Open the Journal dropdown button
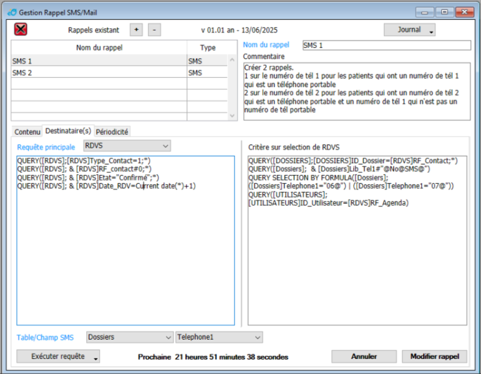The height and width of the screenshot is (374, 481). click(x=409, y=29)
